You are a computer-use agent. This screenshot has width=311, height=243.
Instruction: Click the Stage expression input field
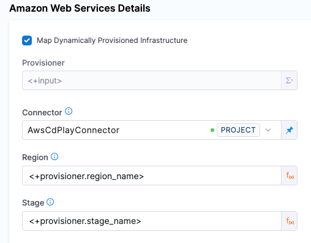click(x=152, y=221)
